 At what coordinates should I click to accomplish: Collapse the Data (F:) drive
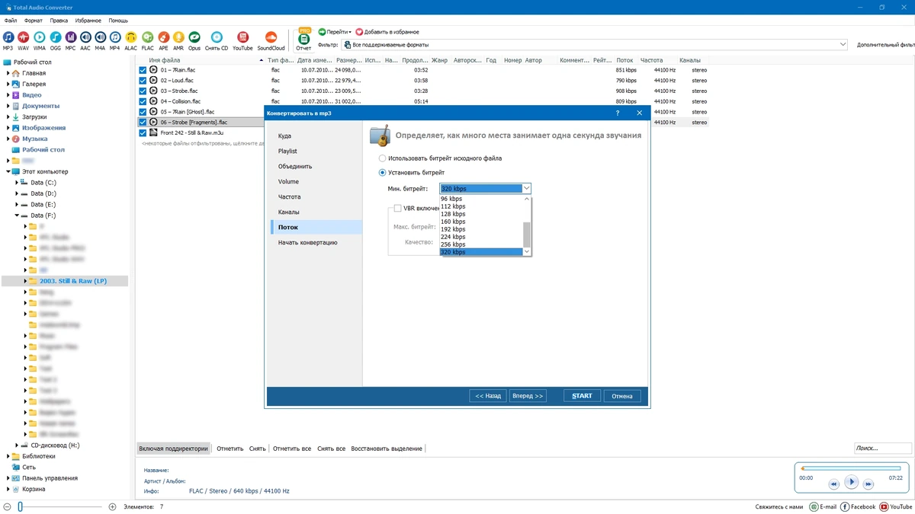tap(17, 215)
